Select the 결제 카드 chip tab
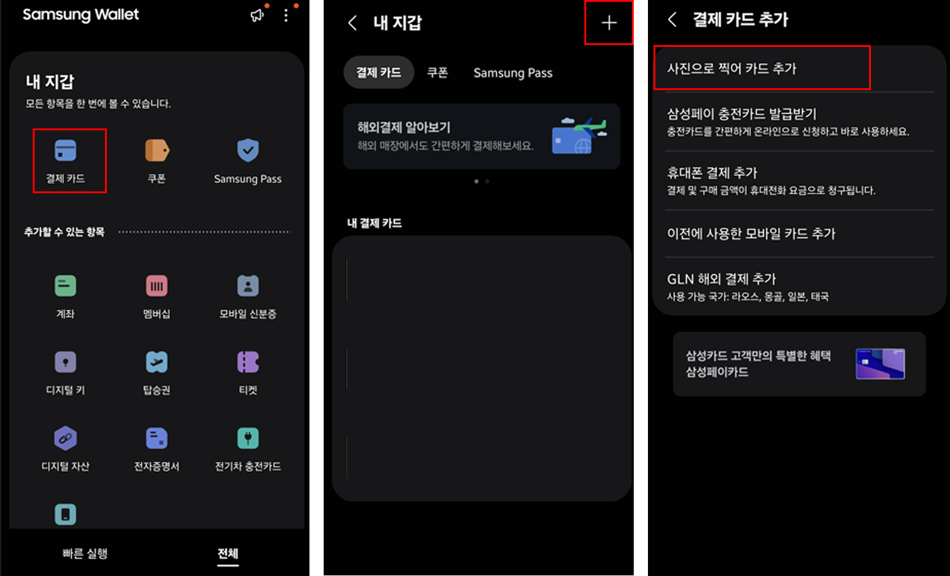The image size is (950, 576). 379,72
